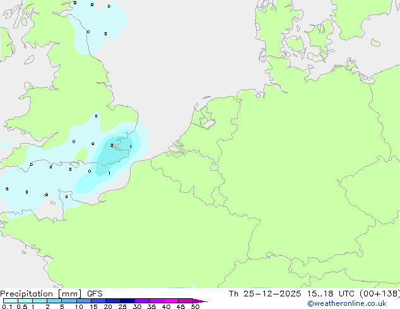The height and width of the screenshot is (309, 400).
Task: Pick the 0.5–1 mm legend swatch
Action: 25,301
